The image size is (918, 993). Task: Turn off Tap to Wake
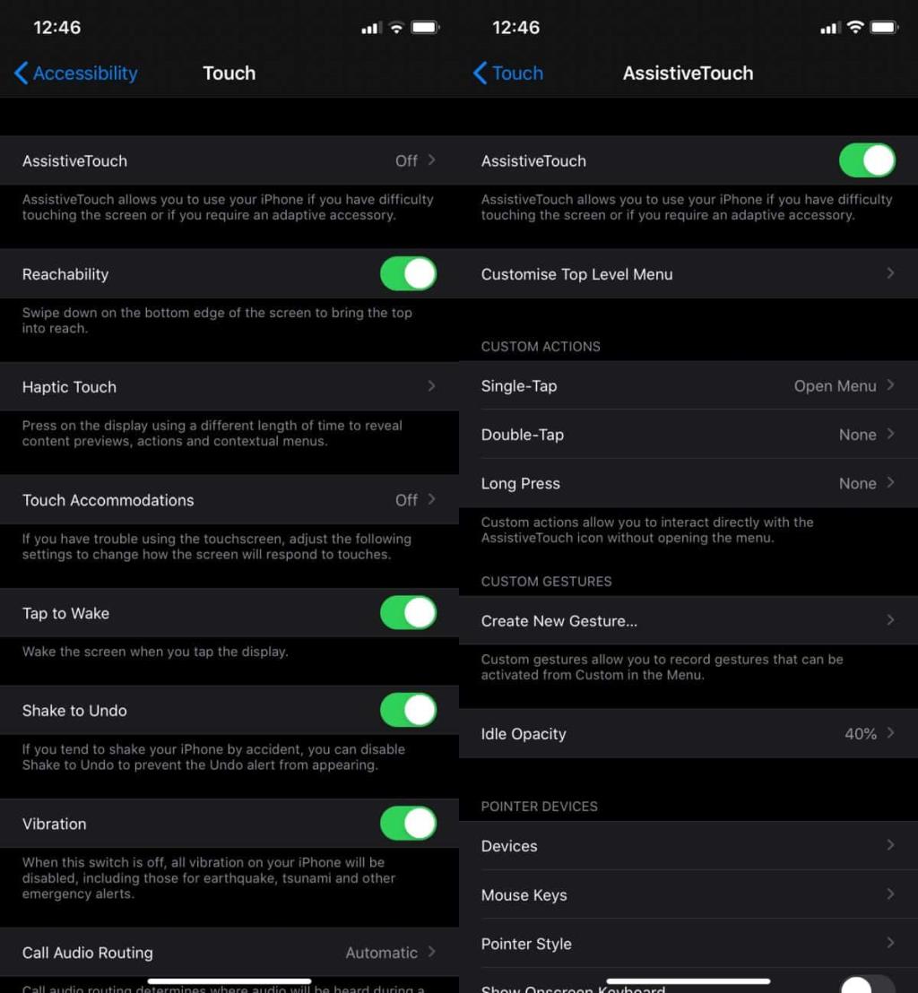click(x=409, y=613)
